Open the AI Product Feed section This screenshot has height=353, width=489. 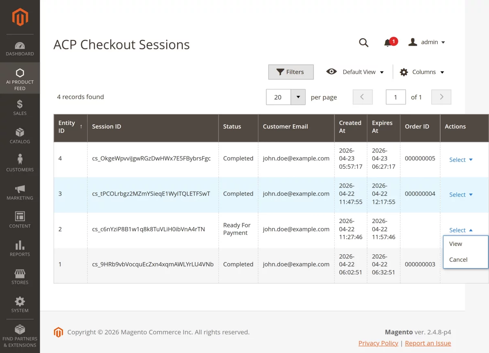point(20,78)
